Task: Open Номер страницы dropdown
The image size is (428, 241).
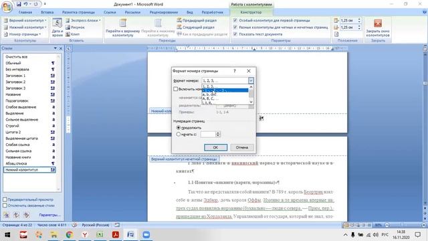Action: 22,34
